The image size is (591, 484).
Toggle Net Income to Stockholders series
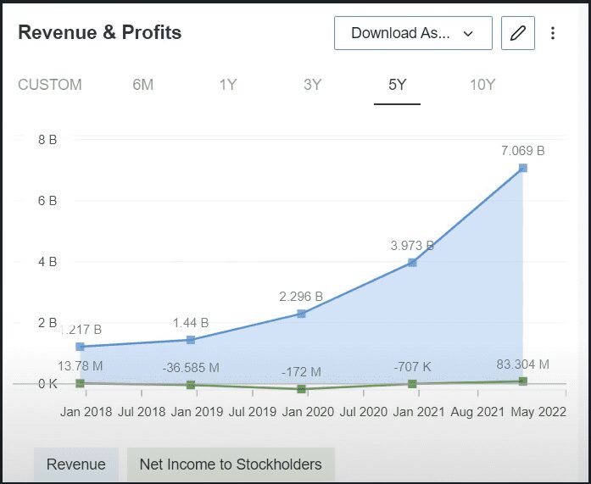[x=231, y=465]
